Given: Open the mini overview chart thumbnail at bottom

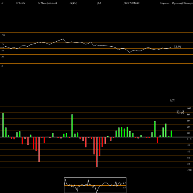Looking at the screenshot, I should 95,185.
